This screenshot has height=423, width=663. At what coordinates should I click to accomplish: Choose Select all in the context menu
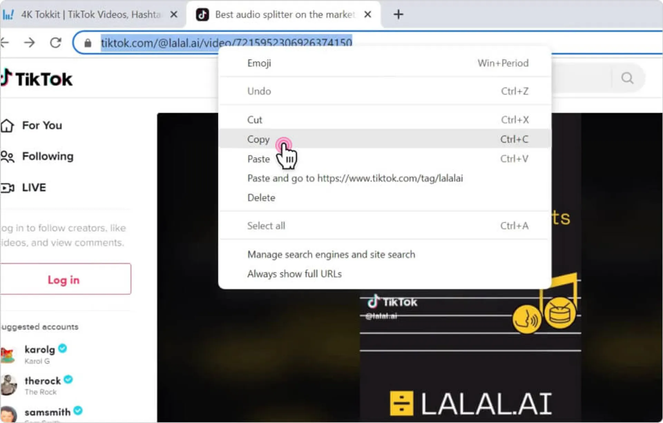(266, 226)
